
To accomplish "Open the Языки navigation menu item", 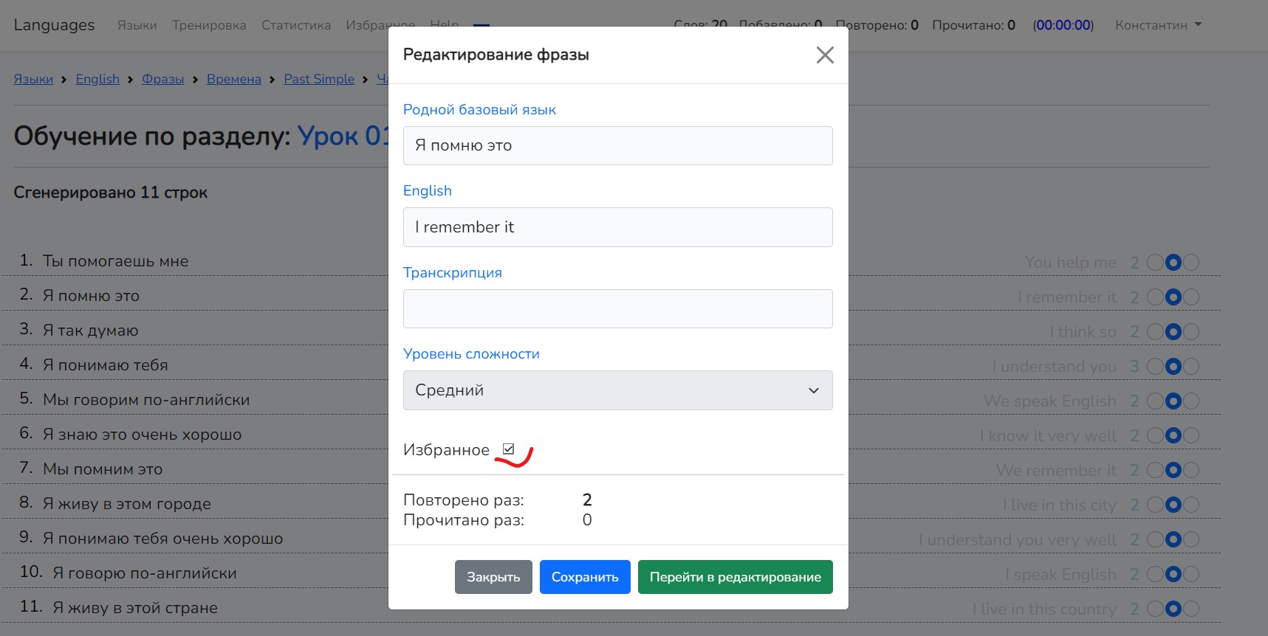I will tap(137, 25).
